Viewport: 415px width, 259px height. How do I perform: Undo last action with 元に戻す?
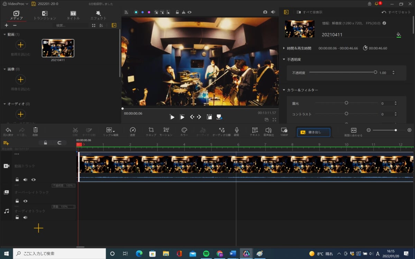coord(8,132)
